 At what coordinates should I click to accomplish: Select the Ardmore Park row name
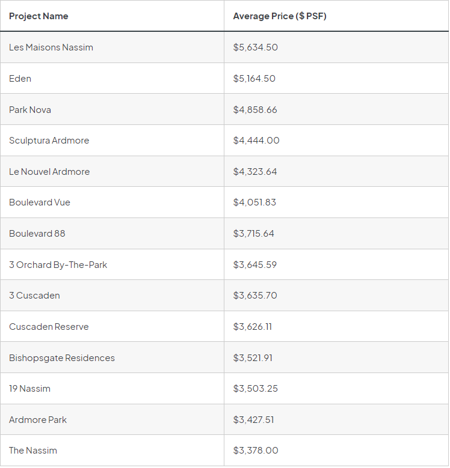[x=38, y=420]
